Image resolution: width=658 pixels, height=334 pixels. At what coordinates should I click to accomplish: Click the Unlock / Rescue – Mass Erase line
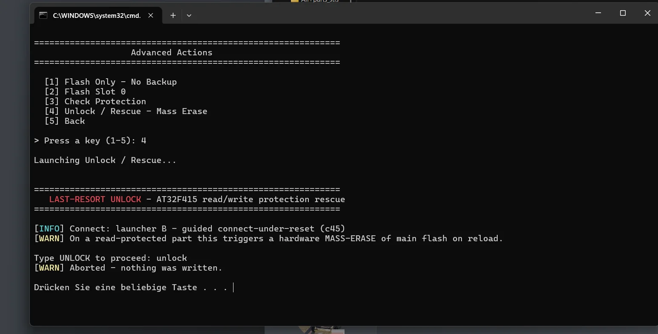pyautogui.click(x=126, y=111)
